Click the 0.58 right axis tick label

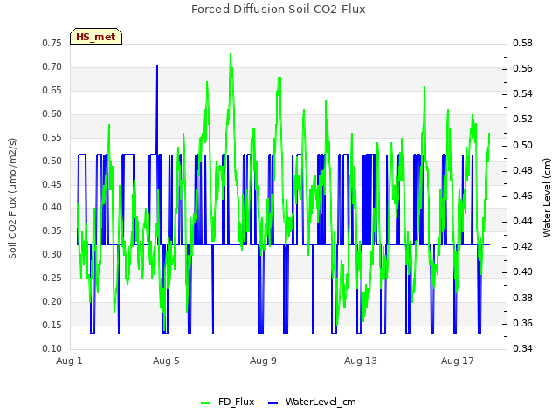point(522,43)
